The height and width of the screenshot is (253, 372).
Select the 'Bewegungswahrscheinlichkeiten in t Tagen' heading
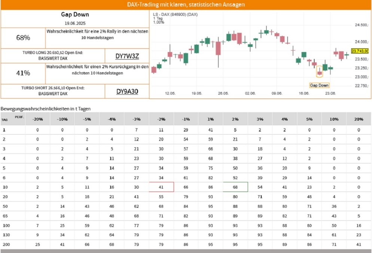(x=46, y=109)
